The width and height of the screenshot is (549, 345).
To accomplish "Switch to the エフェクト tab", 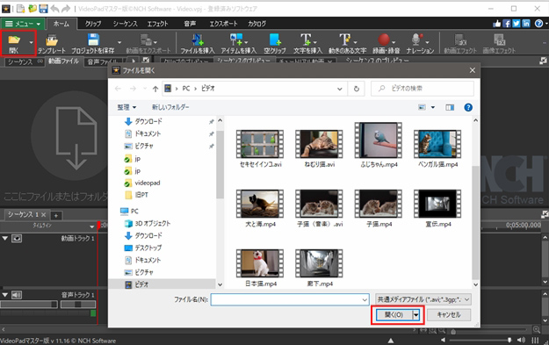I will pyautogui.click(x=157, y=24).
